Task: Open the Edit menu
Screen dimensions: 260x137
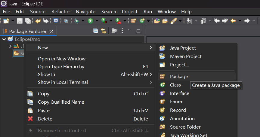Action: 20,12
